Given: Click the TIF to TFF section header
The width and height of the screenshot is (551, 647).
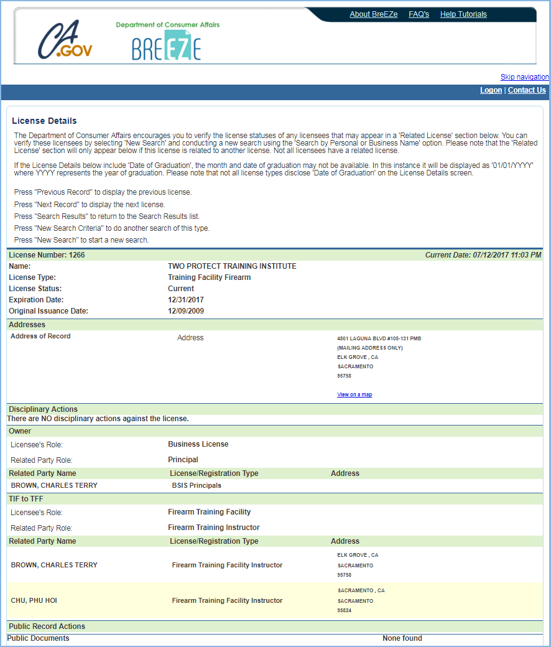Looking at the screenshot, I should (x=25, y=499).
